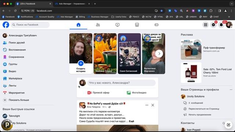Open the 'Useful links' bookmark folder

119,17
